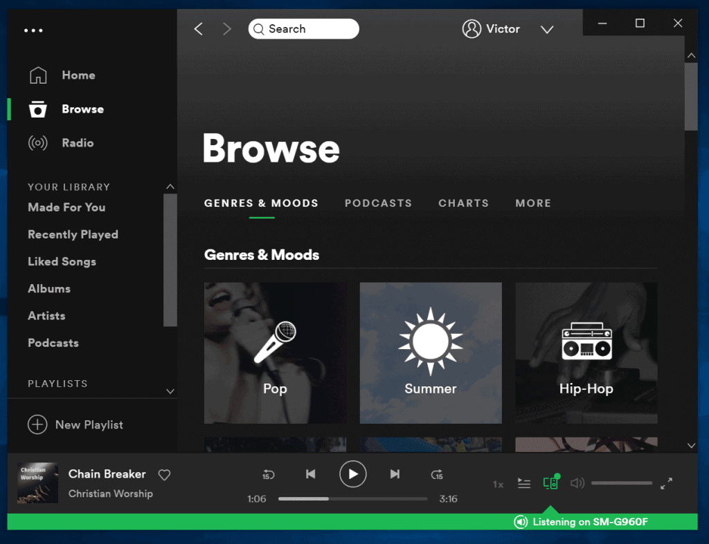
Task: Open the Pop genre tile
Action: pyautogui.click(x=275, y=353)
